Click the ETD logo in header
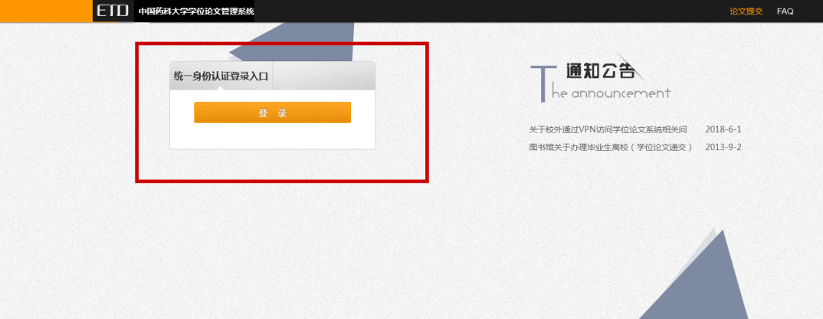 click(x=112, y=11)
